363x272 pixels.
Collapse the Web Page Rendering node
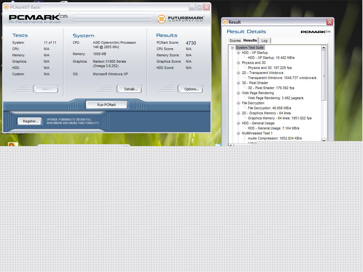point(238,93)
